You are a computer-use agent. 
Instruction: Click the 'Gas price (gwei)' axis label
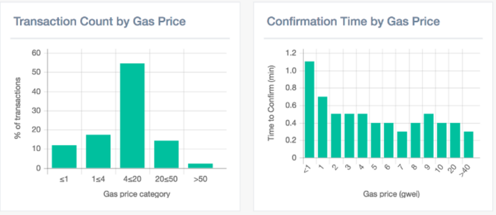[391, 194]
